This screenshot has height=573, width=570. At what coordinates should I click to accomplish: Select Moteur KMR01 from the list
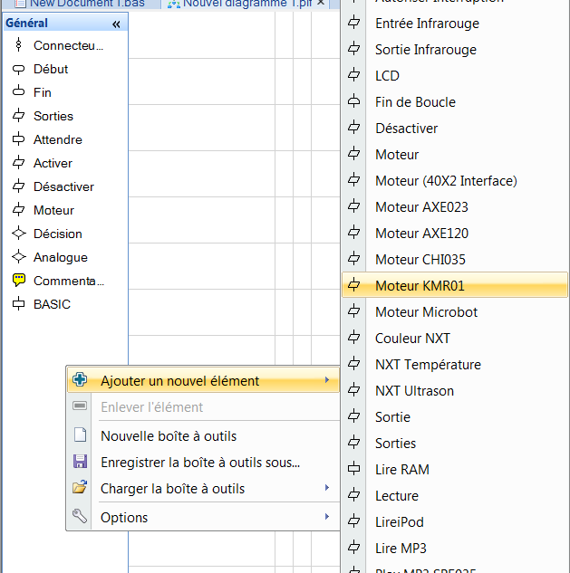point(420,286)
